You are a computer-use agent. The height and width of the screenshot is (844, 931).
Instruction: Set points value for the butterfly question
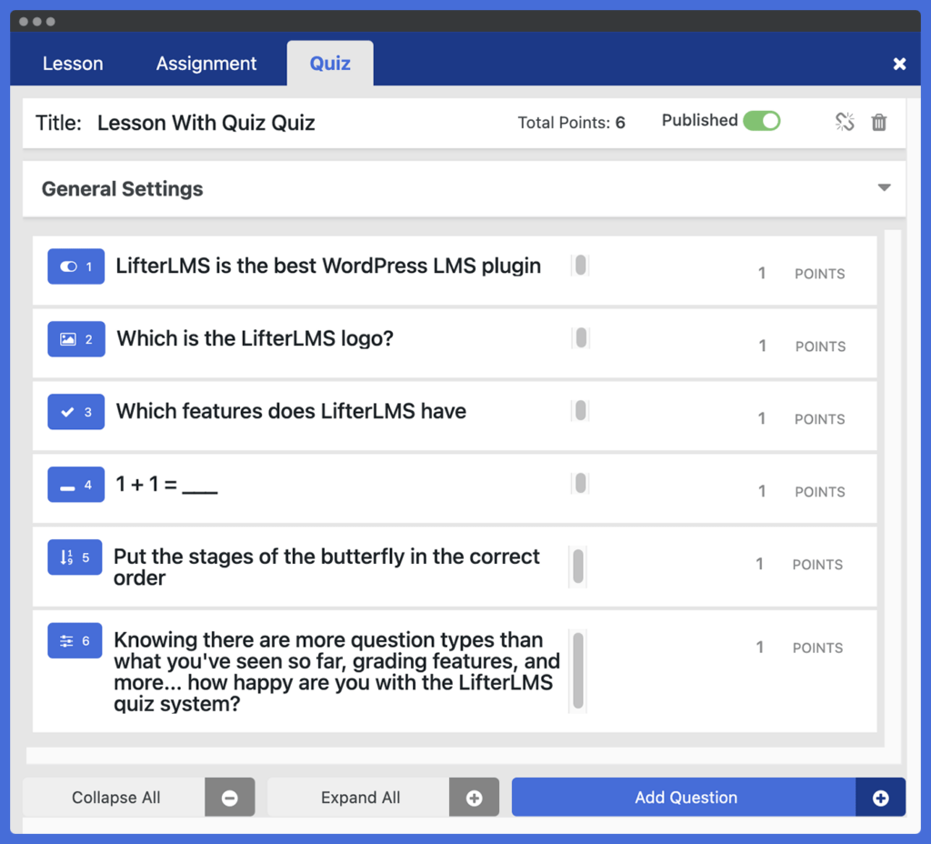pyautogui.click(x=759, y=564)
